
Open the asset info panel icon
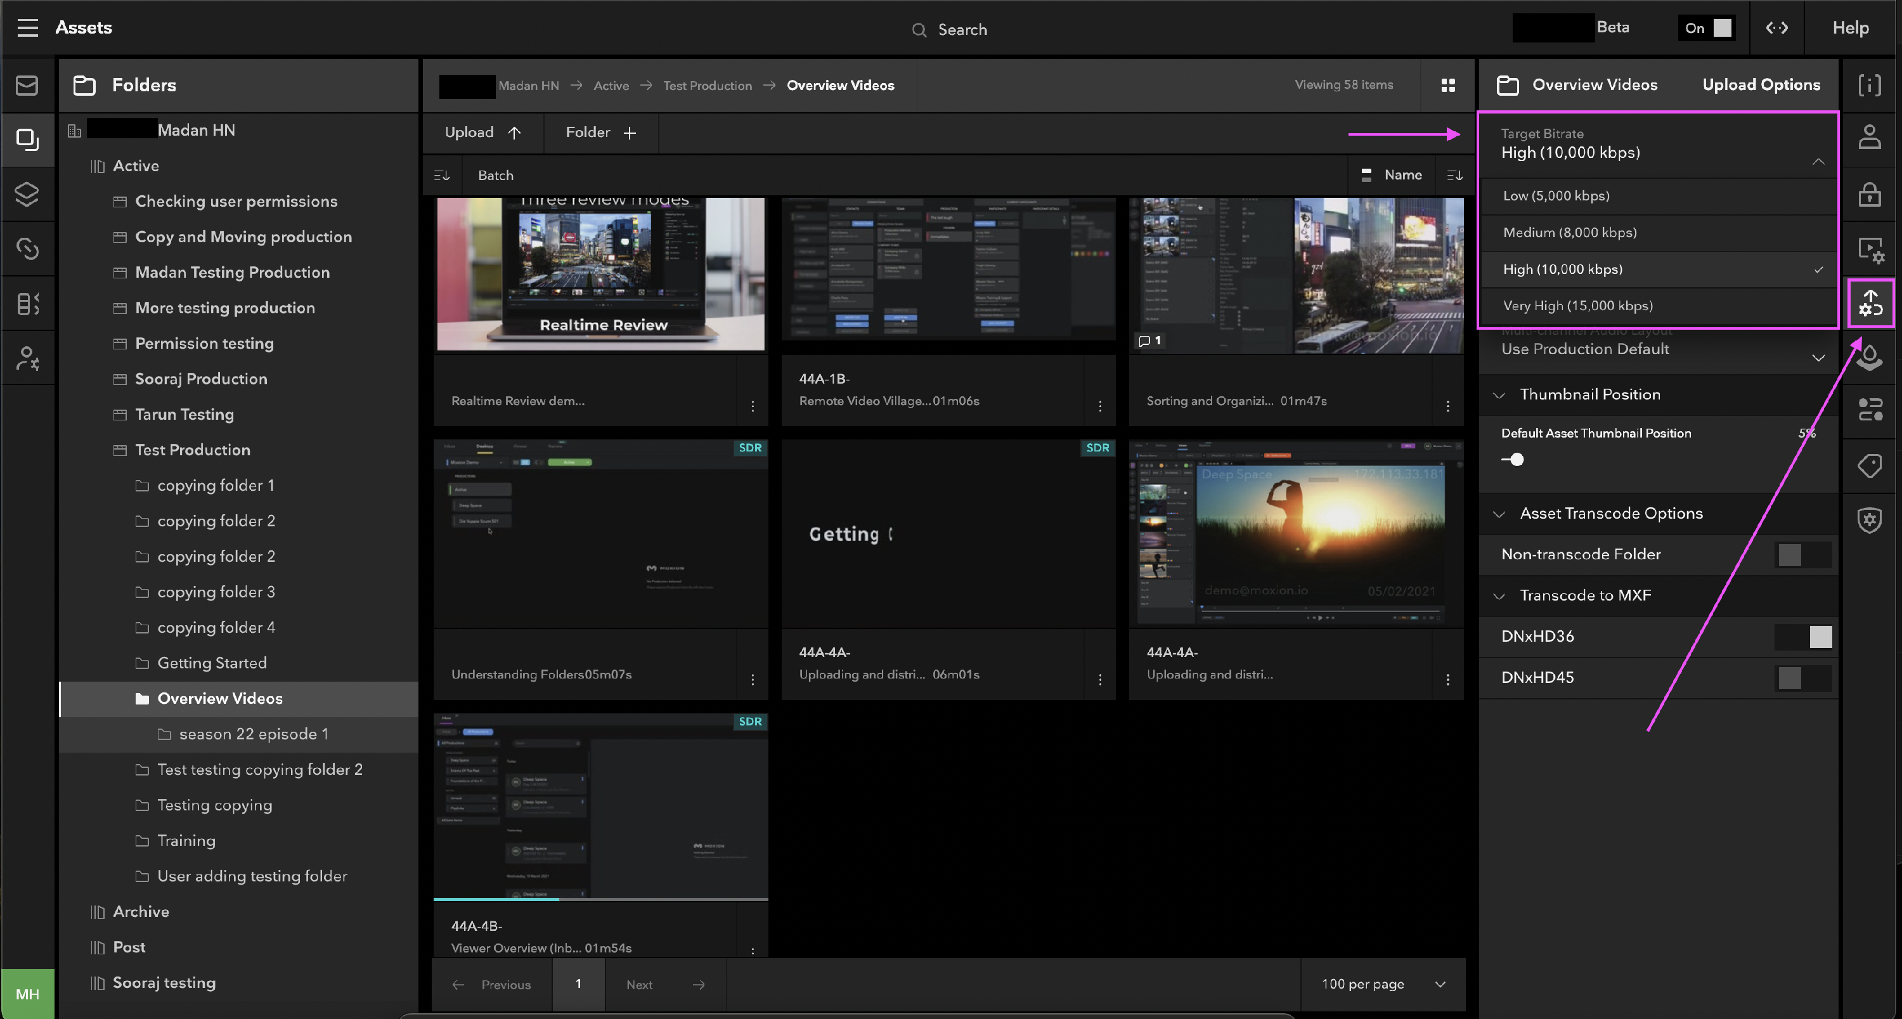tap(1870, 85)
